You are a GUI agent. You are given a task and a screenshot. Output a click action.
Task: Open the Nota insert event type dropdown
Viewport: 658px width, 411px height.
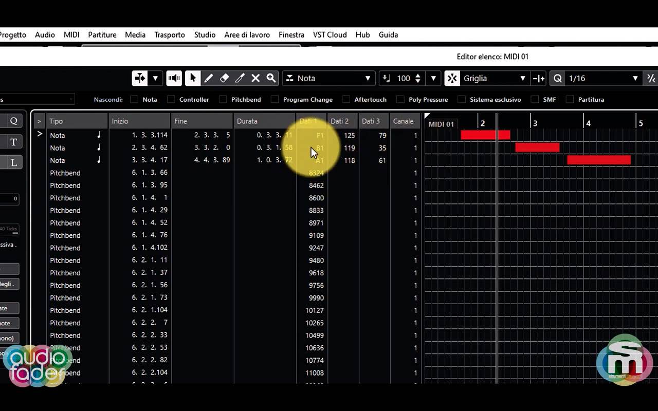(329, 78)
